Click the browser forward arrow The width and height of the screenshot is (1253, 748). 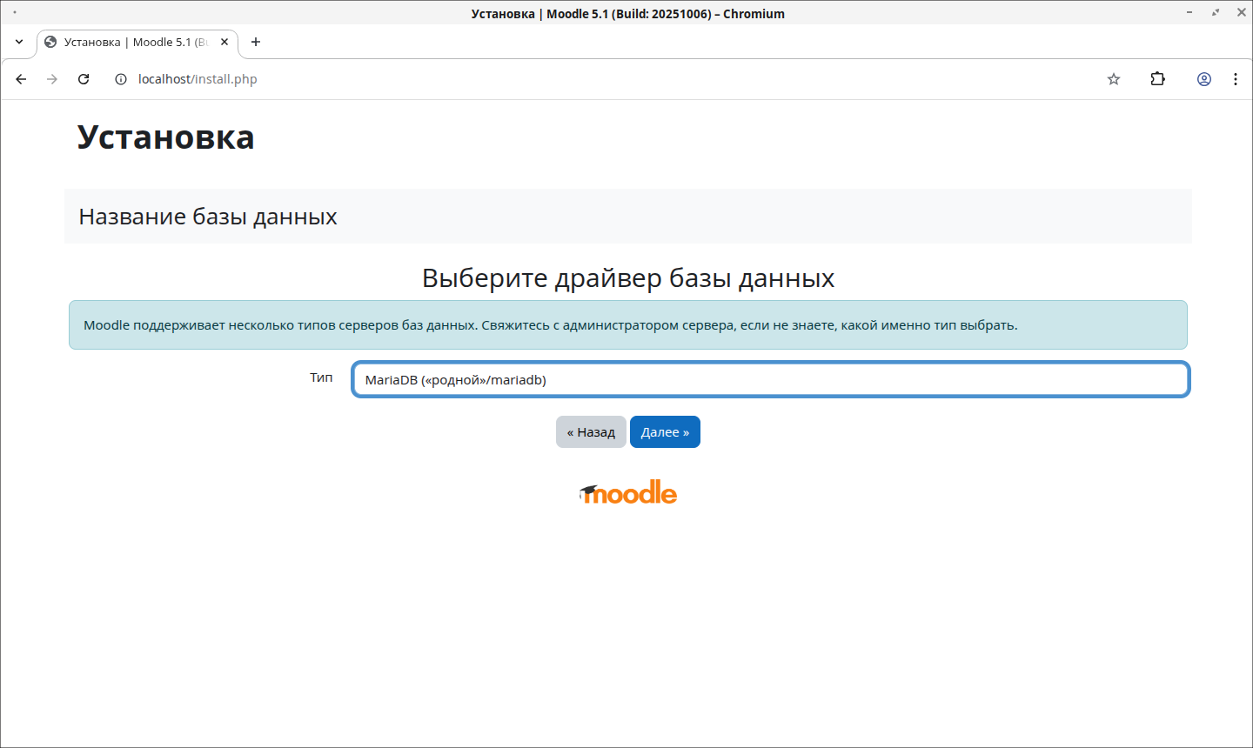click(x=52, y=79)
